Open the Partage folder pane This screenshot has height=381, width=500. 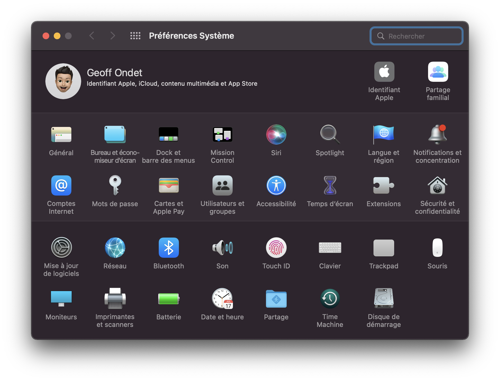coord(276,299)
